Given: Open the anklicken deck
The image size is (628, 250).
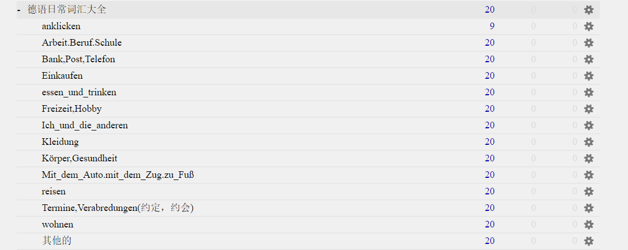Looking at the screenshot, I should tap(61, 26).
